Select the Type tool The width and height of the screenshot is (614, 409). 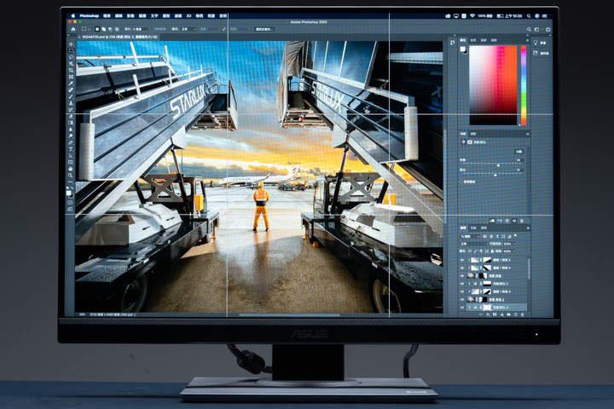pyautogui.click(x=71, y=149)
